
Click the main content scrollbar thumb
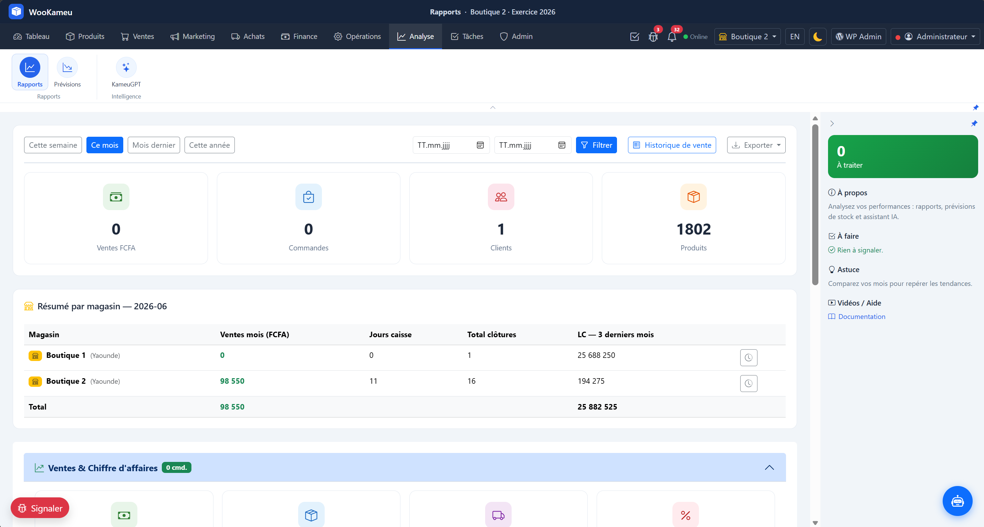pos(815,205)
